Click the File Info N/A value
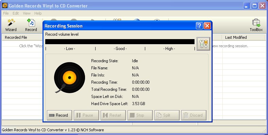This screenshot has height=135, width=268. 135,75
